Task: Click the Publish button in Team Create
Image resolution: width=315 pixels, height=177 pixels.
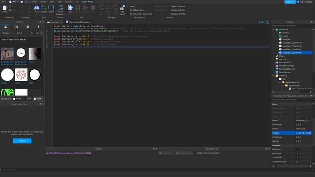Action: [x=22, y=141]
